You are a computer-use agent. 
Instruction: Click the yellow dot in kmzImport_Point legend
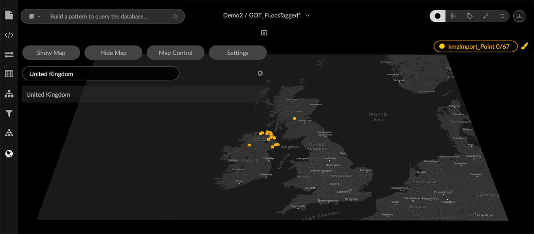tap(442, 46)
